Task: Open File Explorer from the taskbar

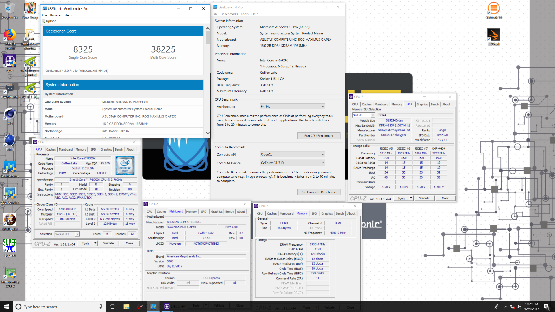Action: (126, 307)
